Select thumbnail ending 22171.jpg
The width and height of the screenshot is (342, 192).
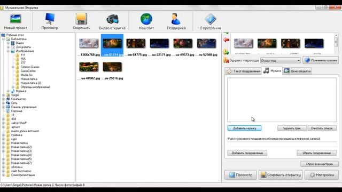[x=159, y=45]
